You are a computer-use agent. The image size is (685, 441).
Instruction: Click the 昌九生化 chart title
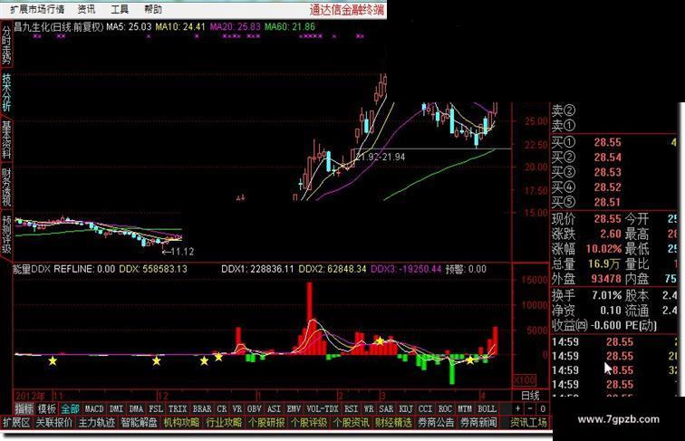(59, 26)
